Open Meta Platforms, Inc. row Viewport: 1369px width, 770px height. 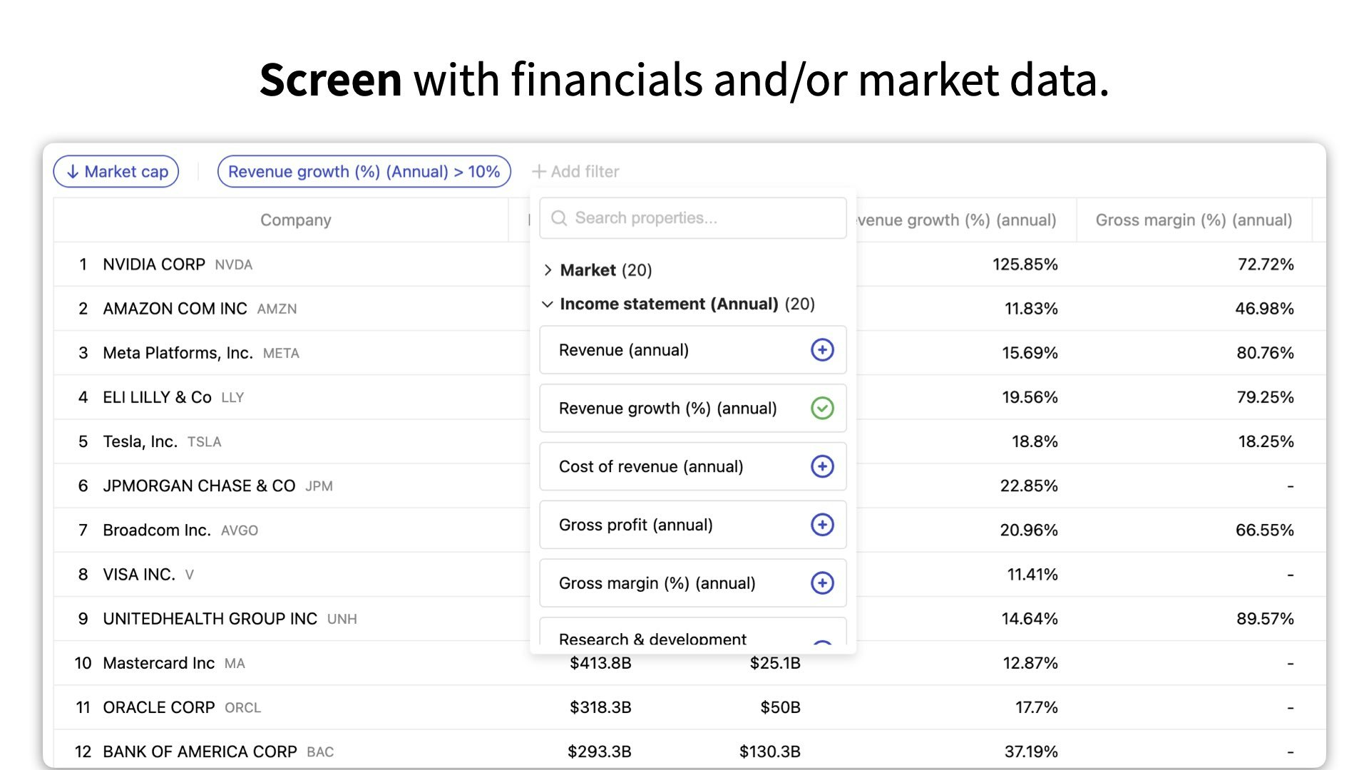pos(689,353)
